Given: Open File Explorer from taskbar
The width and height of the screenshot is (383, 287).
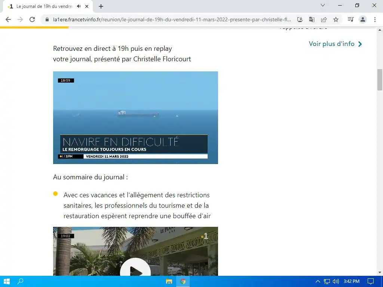Looking at the screenshot, I should pyautogui.click(x=169, y=281).
